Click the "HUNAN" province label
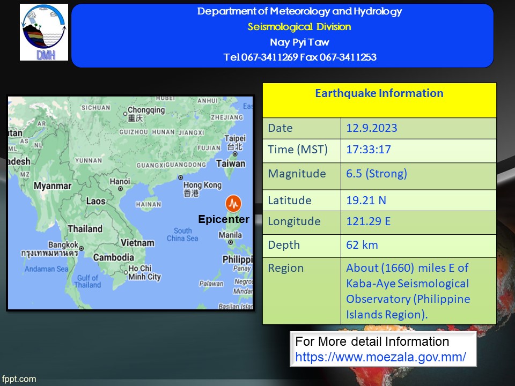The image size is (515, 386). (163, 132)
